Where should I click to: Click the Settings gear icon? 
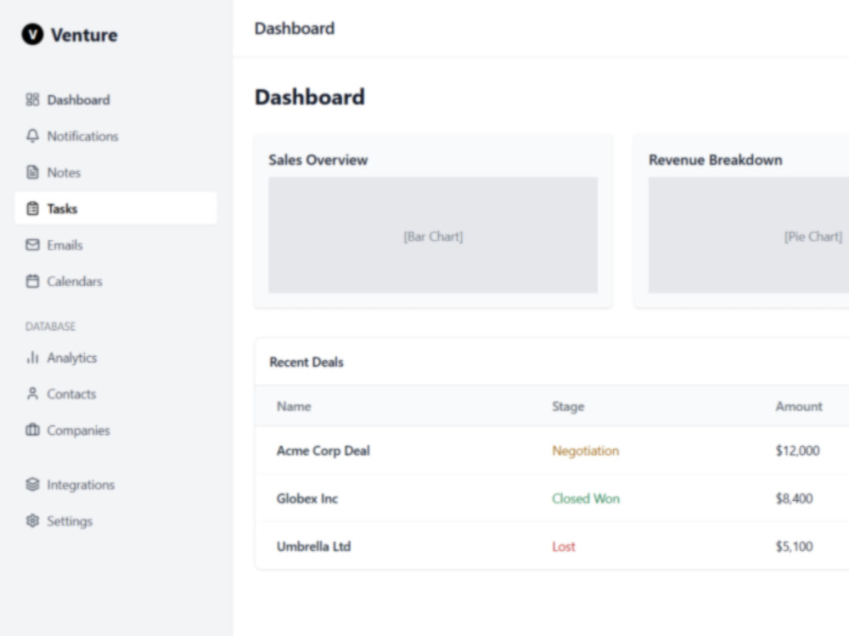(32, 521)
